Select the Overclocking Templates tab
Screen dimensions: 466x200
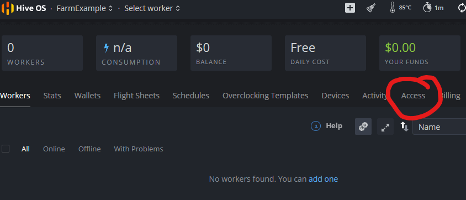tap(266, 96)
